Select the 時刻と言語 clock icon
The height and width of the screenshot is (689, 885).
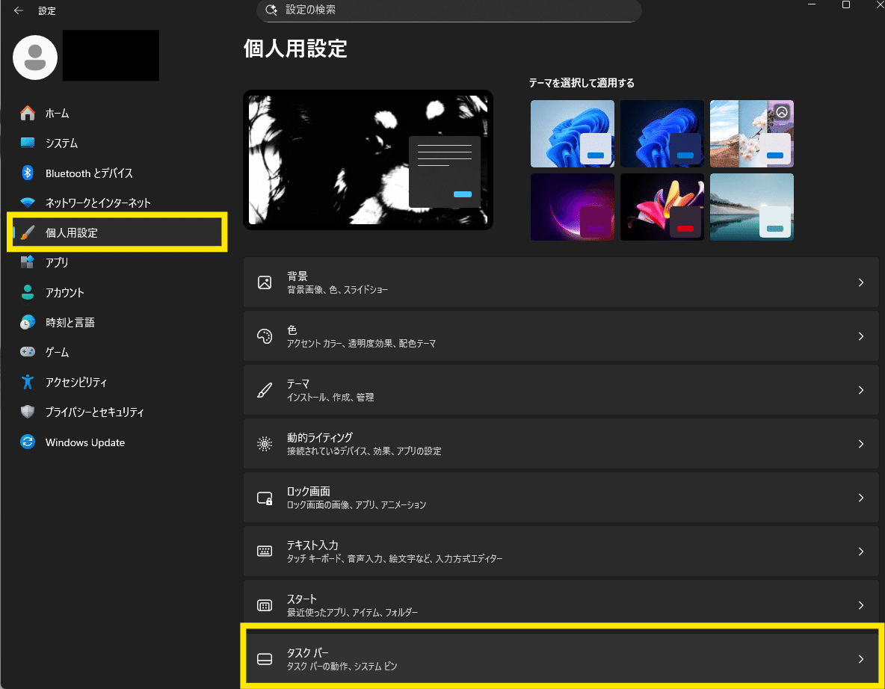(24, 322)
